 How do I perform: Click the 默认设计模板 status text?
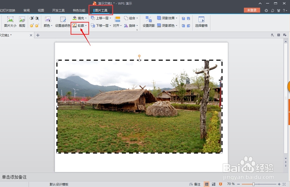coord(59,184)
